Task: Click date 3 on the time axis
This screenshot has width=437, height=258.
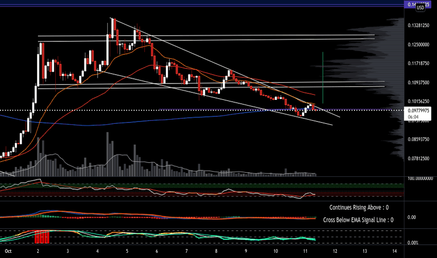Action: point(68,251)
